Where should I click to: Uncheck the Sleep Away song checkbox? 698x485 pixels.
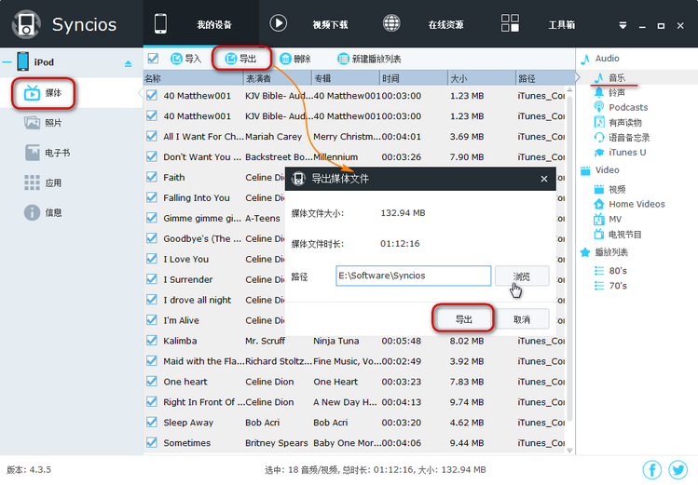coord(152,423)
